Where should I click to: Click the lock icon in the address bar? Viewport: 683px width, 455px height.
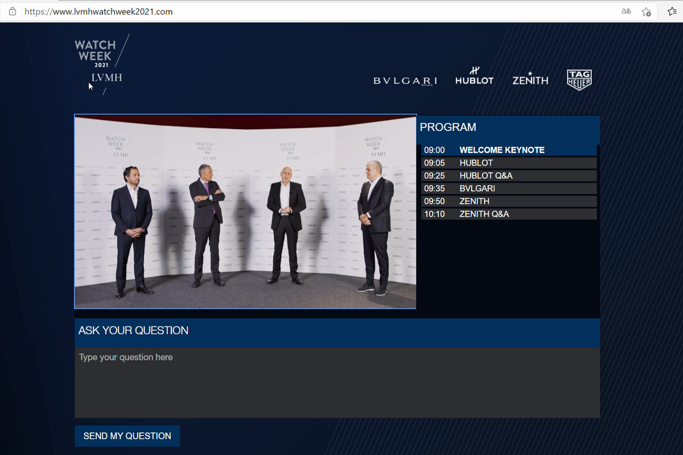pyautogui.click(x=13, y=11)
